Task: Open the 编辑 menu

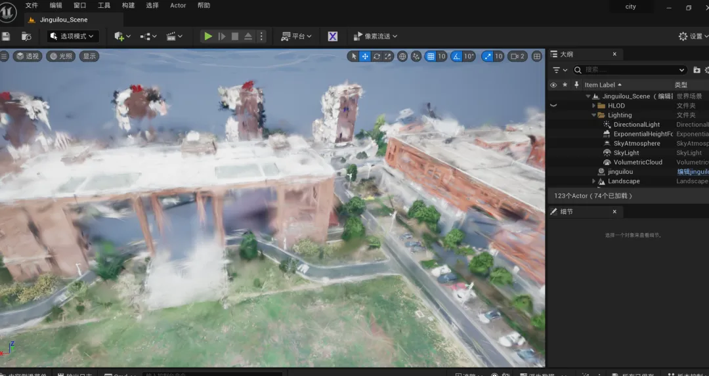Action: [x=56, y=5]
